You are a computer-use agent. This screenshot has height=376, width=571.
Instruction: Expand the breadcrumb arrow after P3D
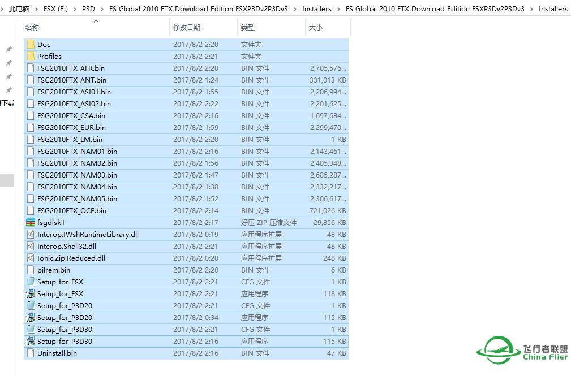[102, 9]
